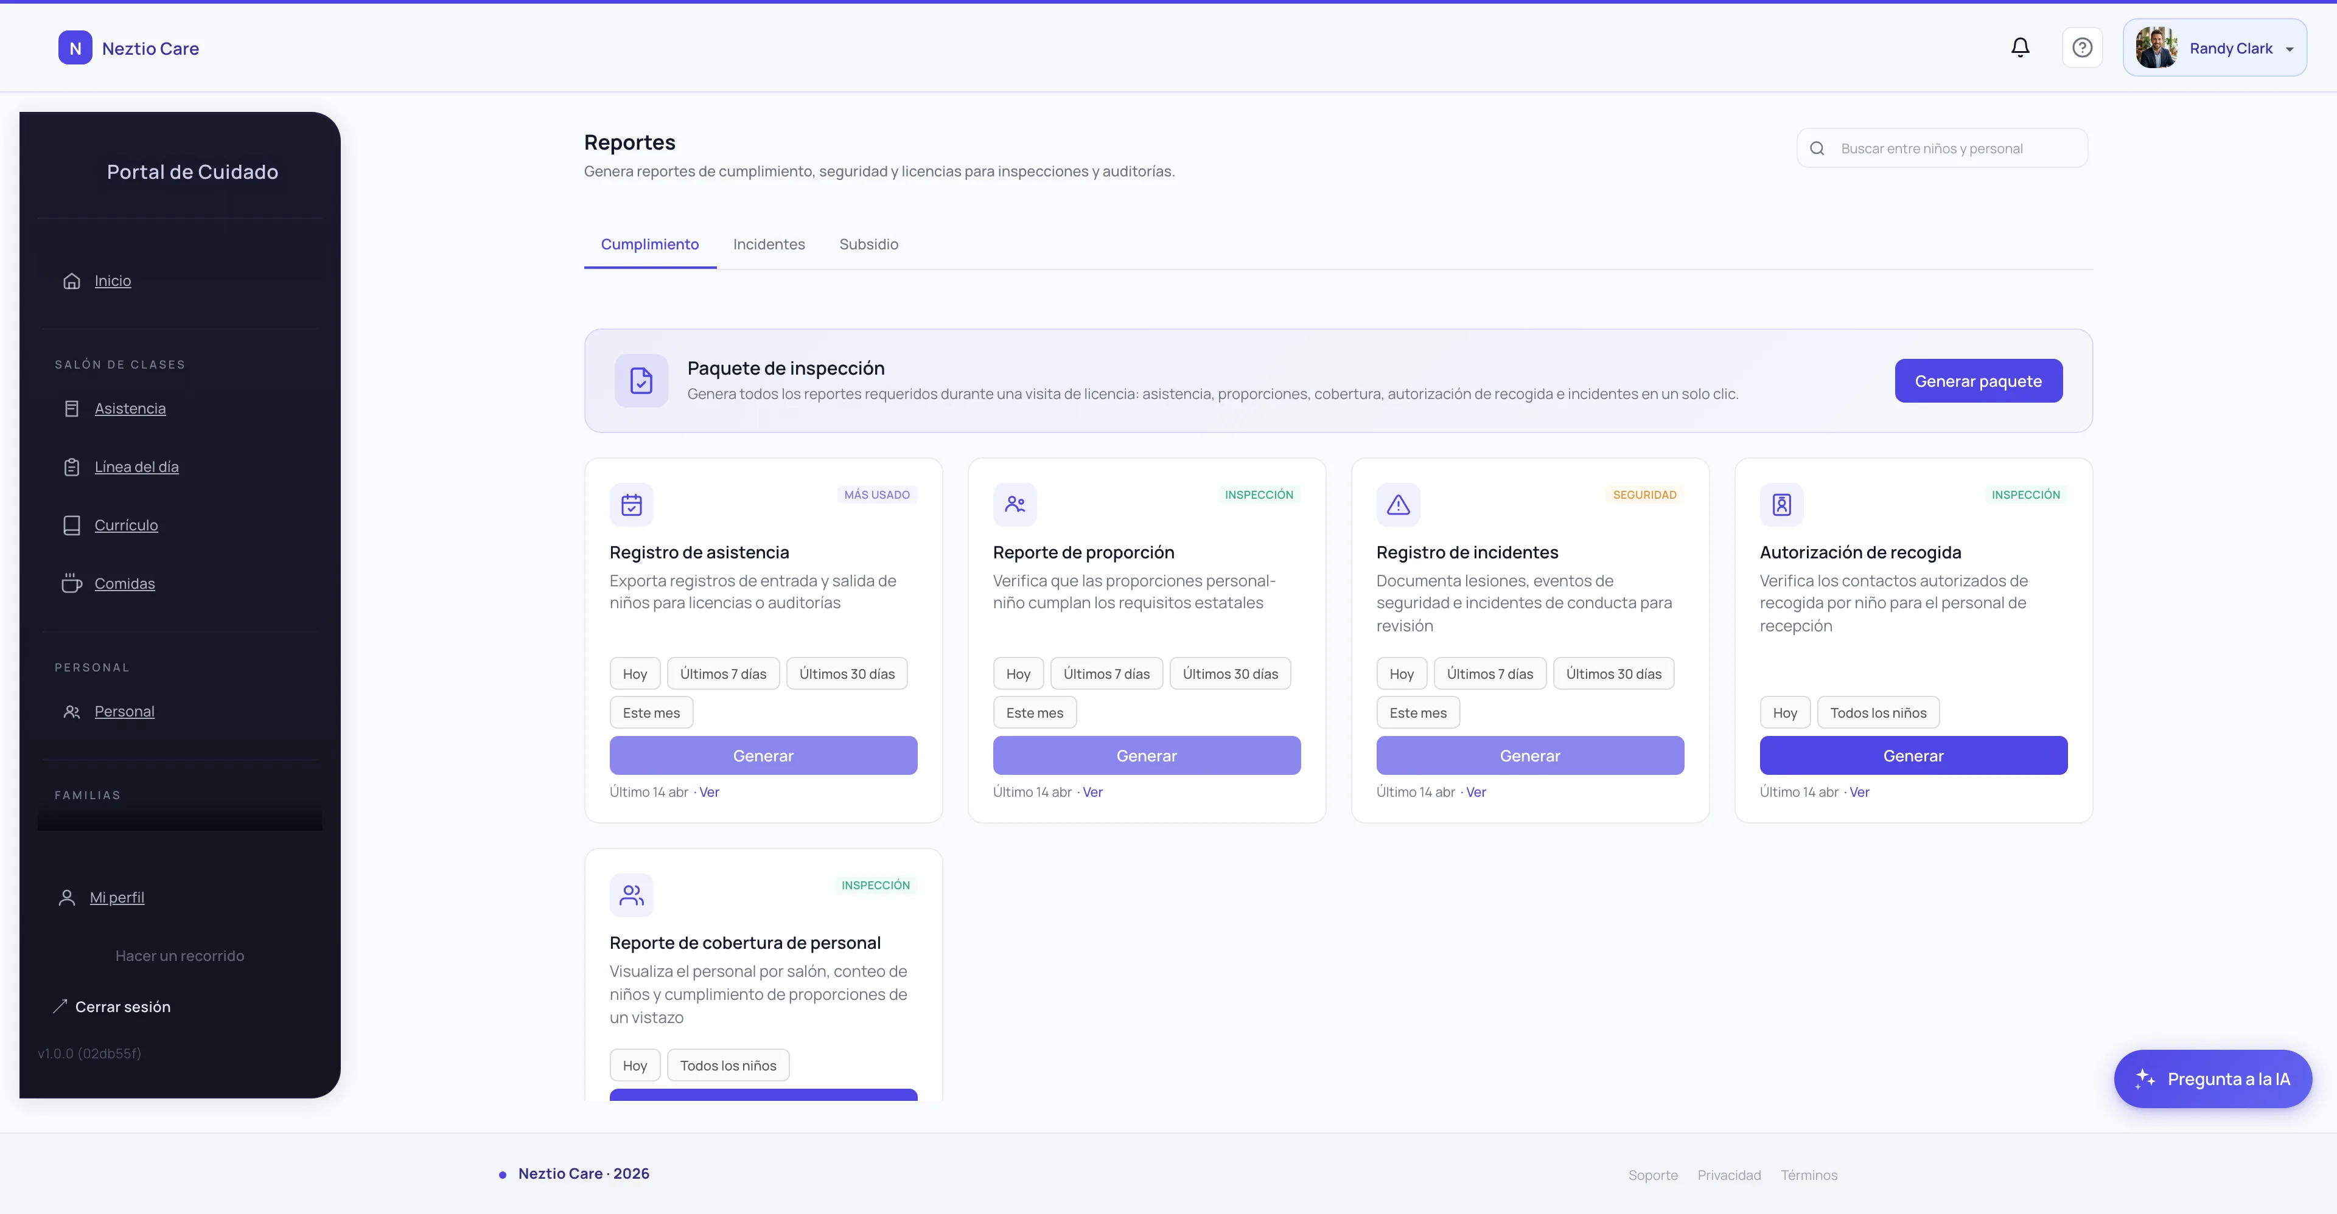Screen dimensions: 2337x1214
Task: Open the Personal sidebar link
Action: click(x=124, y=712)
